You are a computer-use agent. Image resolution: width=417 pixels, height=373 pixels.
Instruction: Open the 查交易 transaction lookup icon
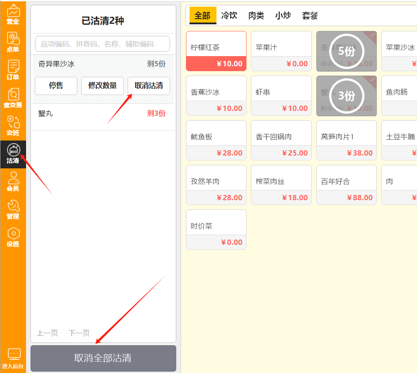point(13,98)
